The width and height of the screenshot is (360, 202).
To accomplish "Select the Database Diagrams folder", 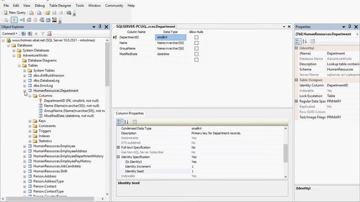I will (42, 61).
